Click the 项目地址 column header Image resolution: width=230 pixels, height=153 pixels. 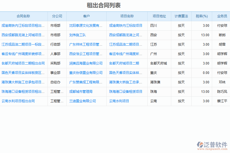(x=159, y=16)
